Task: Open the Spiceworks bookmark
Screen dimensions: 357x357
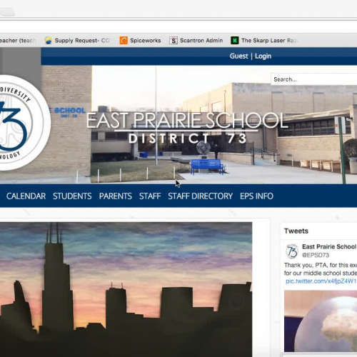Action: (x=140, y=41)
